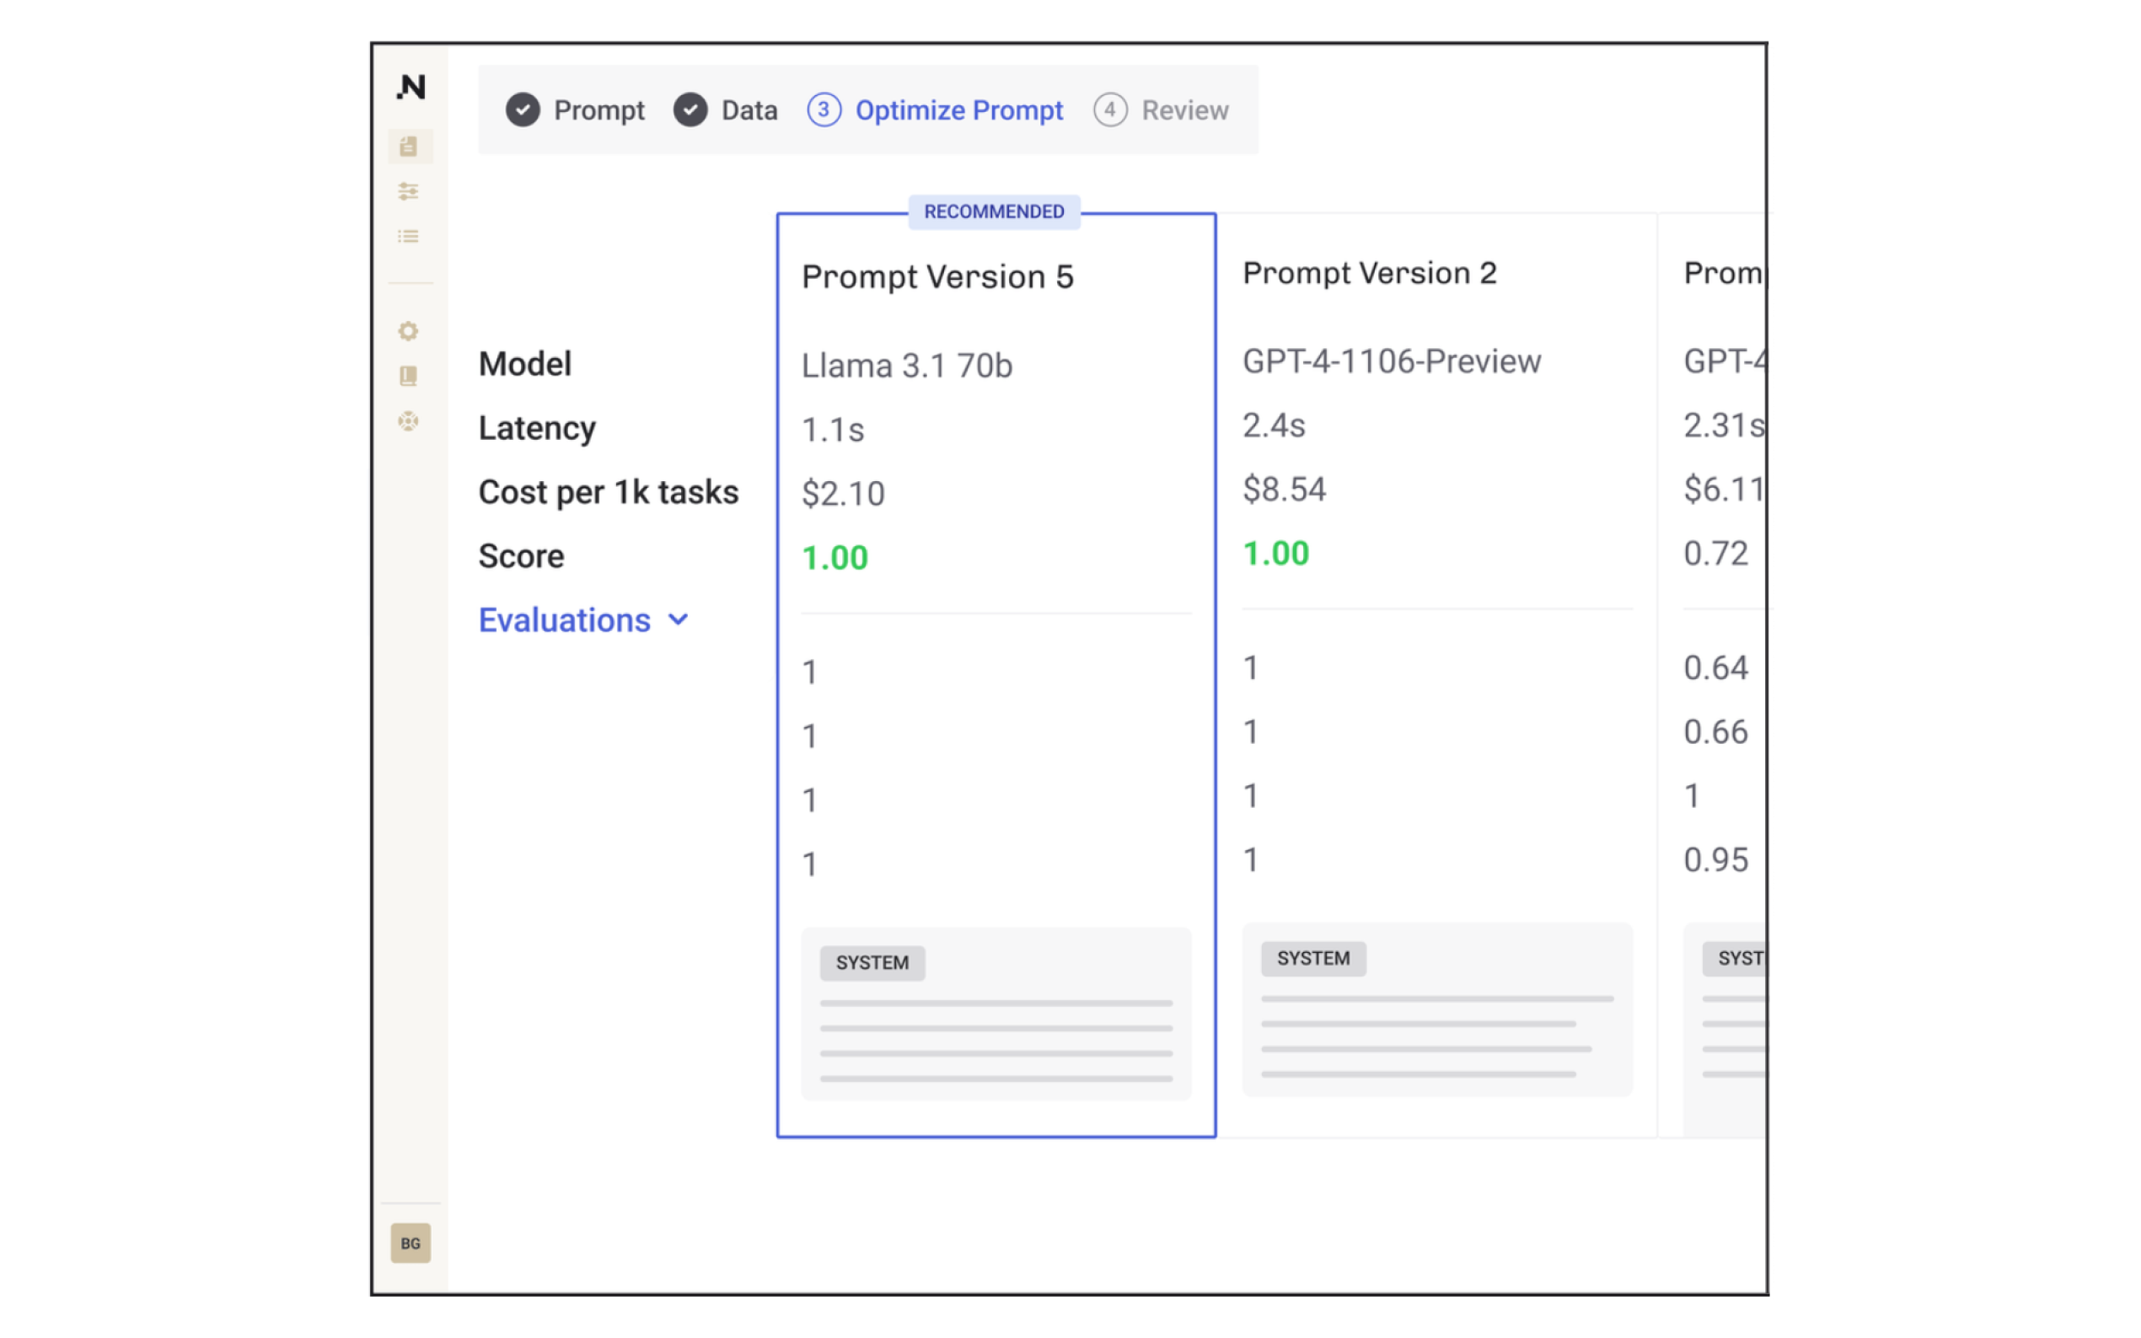
Task: Click the "Latency" row label
Action: (537, 428)
